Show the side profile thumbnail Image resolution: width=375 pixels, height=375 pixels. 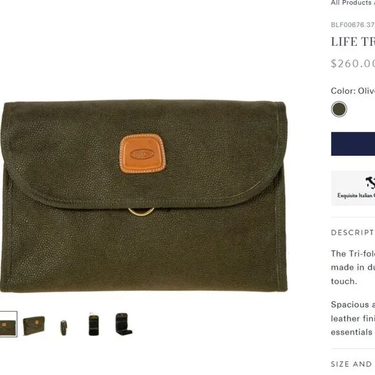click(x=63, y=328)
